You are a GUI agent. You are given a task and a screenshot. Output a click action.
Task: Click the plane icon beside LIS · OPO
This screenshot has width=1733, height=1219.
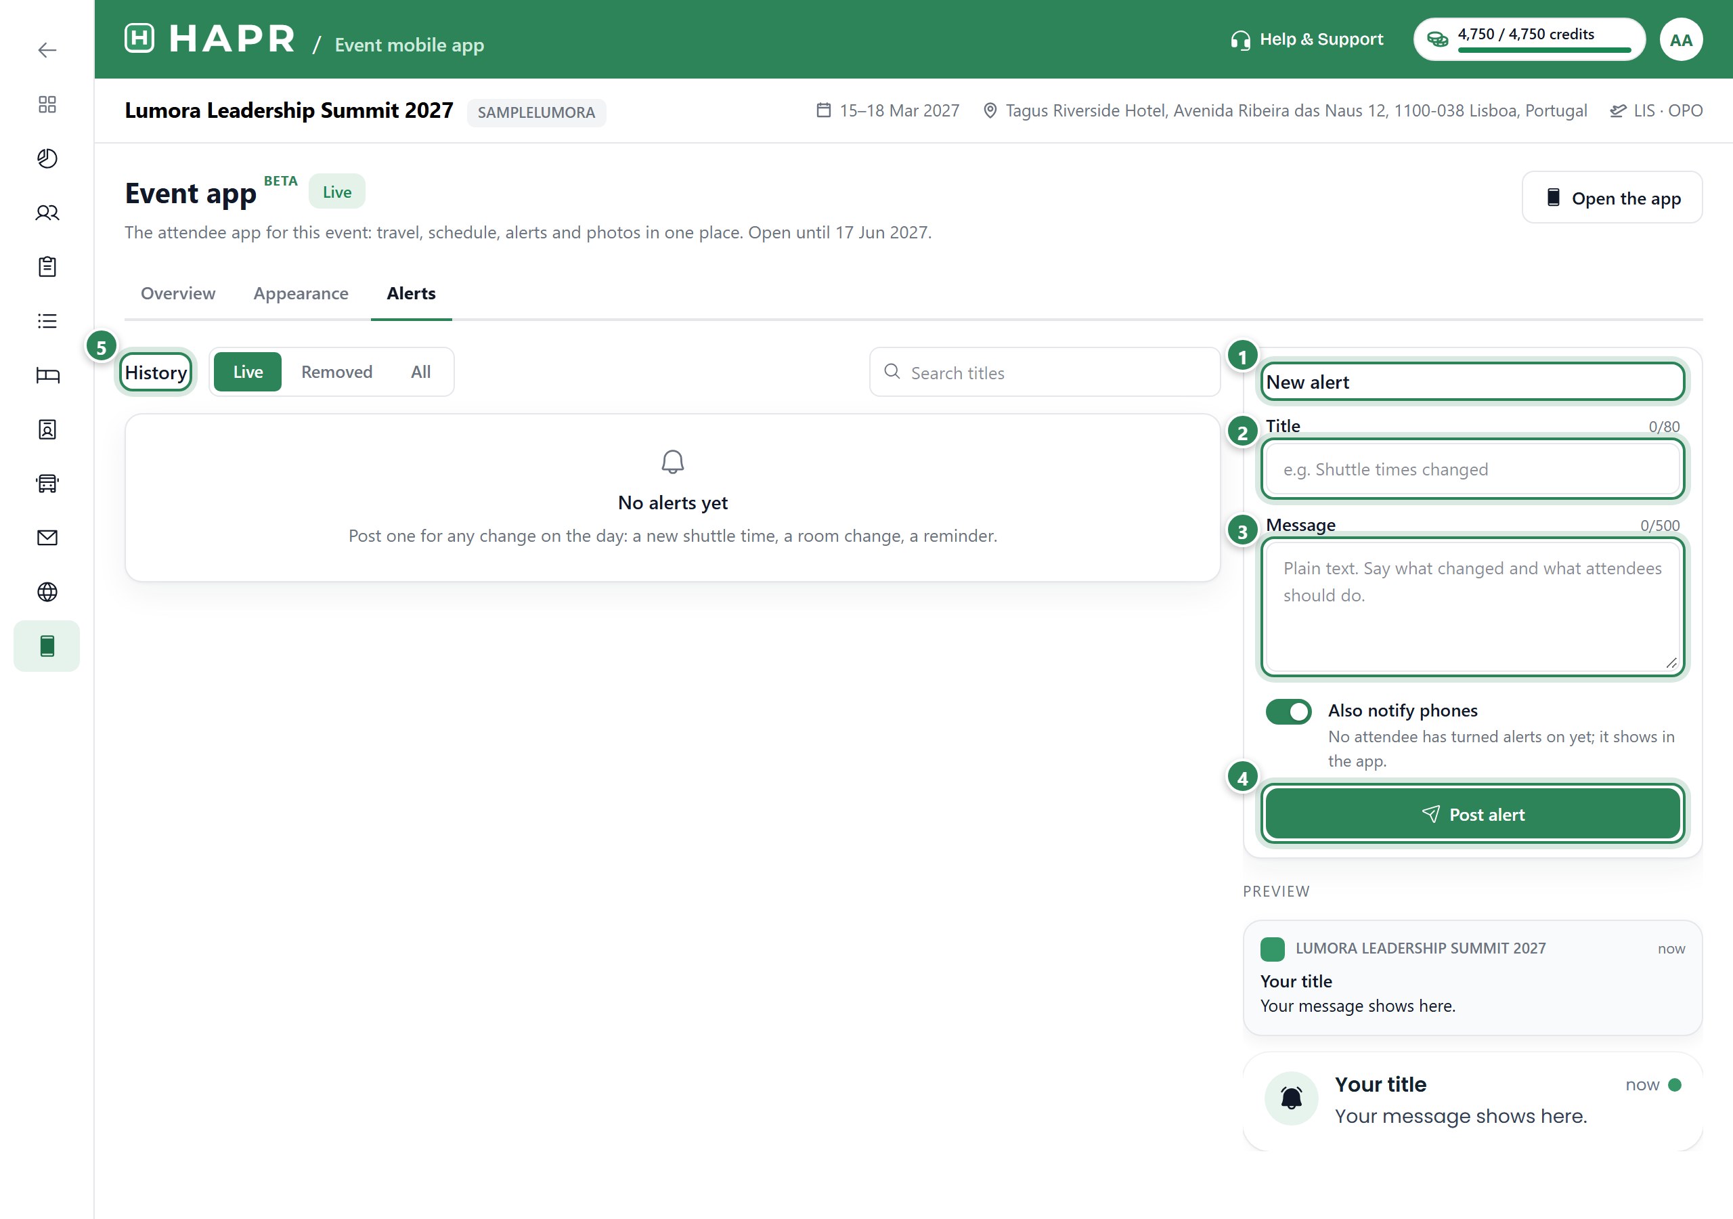pyautogui.click(x=1617, y=111)
